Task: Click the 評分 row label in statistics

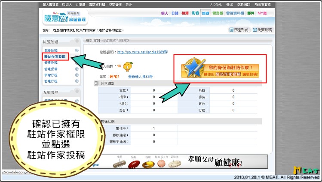Action: (203, 104)
